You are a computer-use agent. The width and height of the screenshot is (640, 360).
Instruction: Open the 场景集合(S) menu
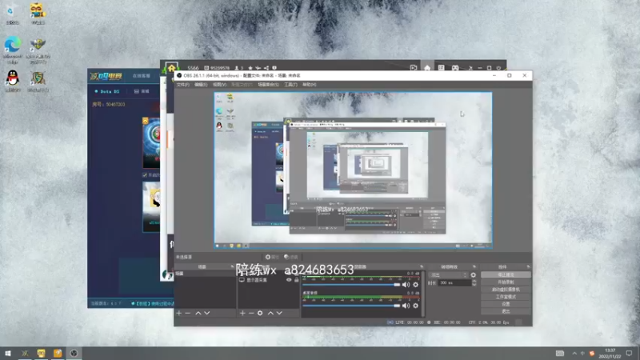pos(268,85)
